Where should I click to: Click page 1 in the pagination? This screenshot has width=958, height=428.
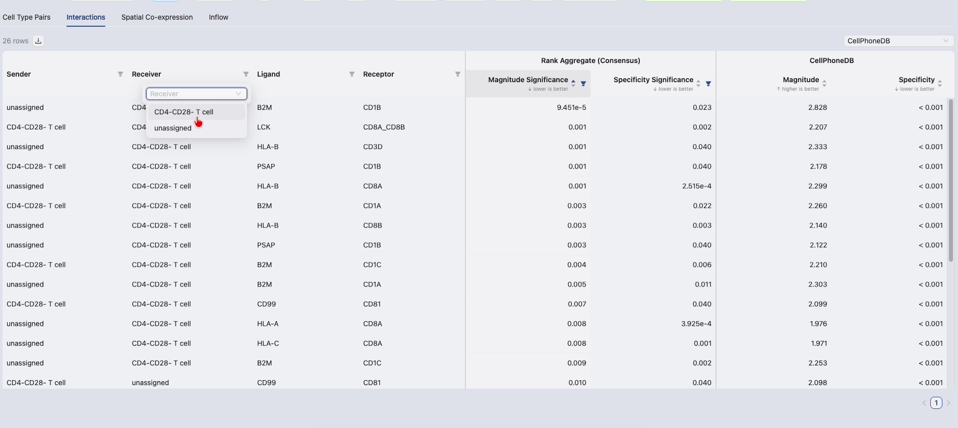pyautogui.click(x=936, y=403)
